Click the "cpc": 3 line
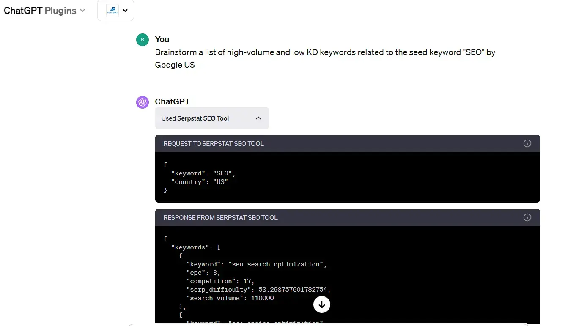565x326 pixels. pyautogui.click(x=203, y=273)
